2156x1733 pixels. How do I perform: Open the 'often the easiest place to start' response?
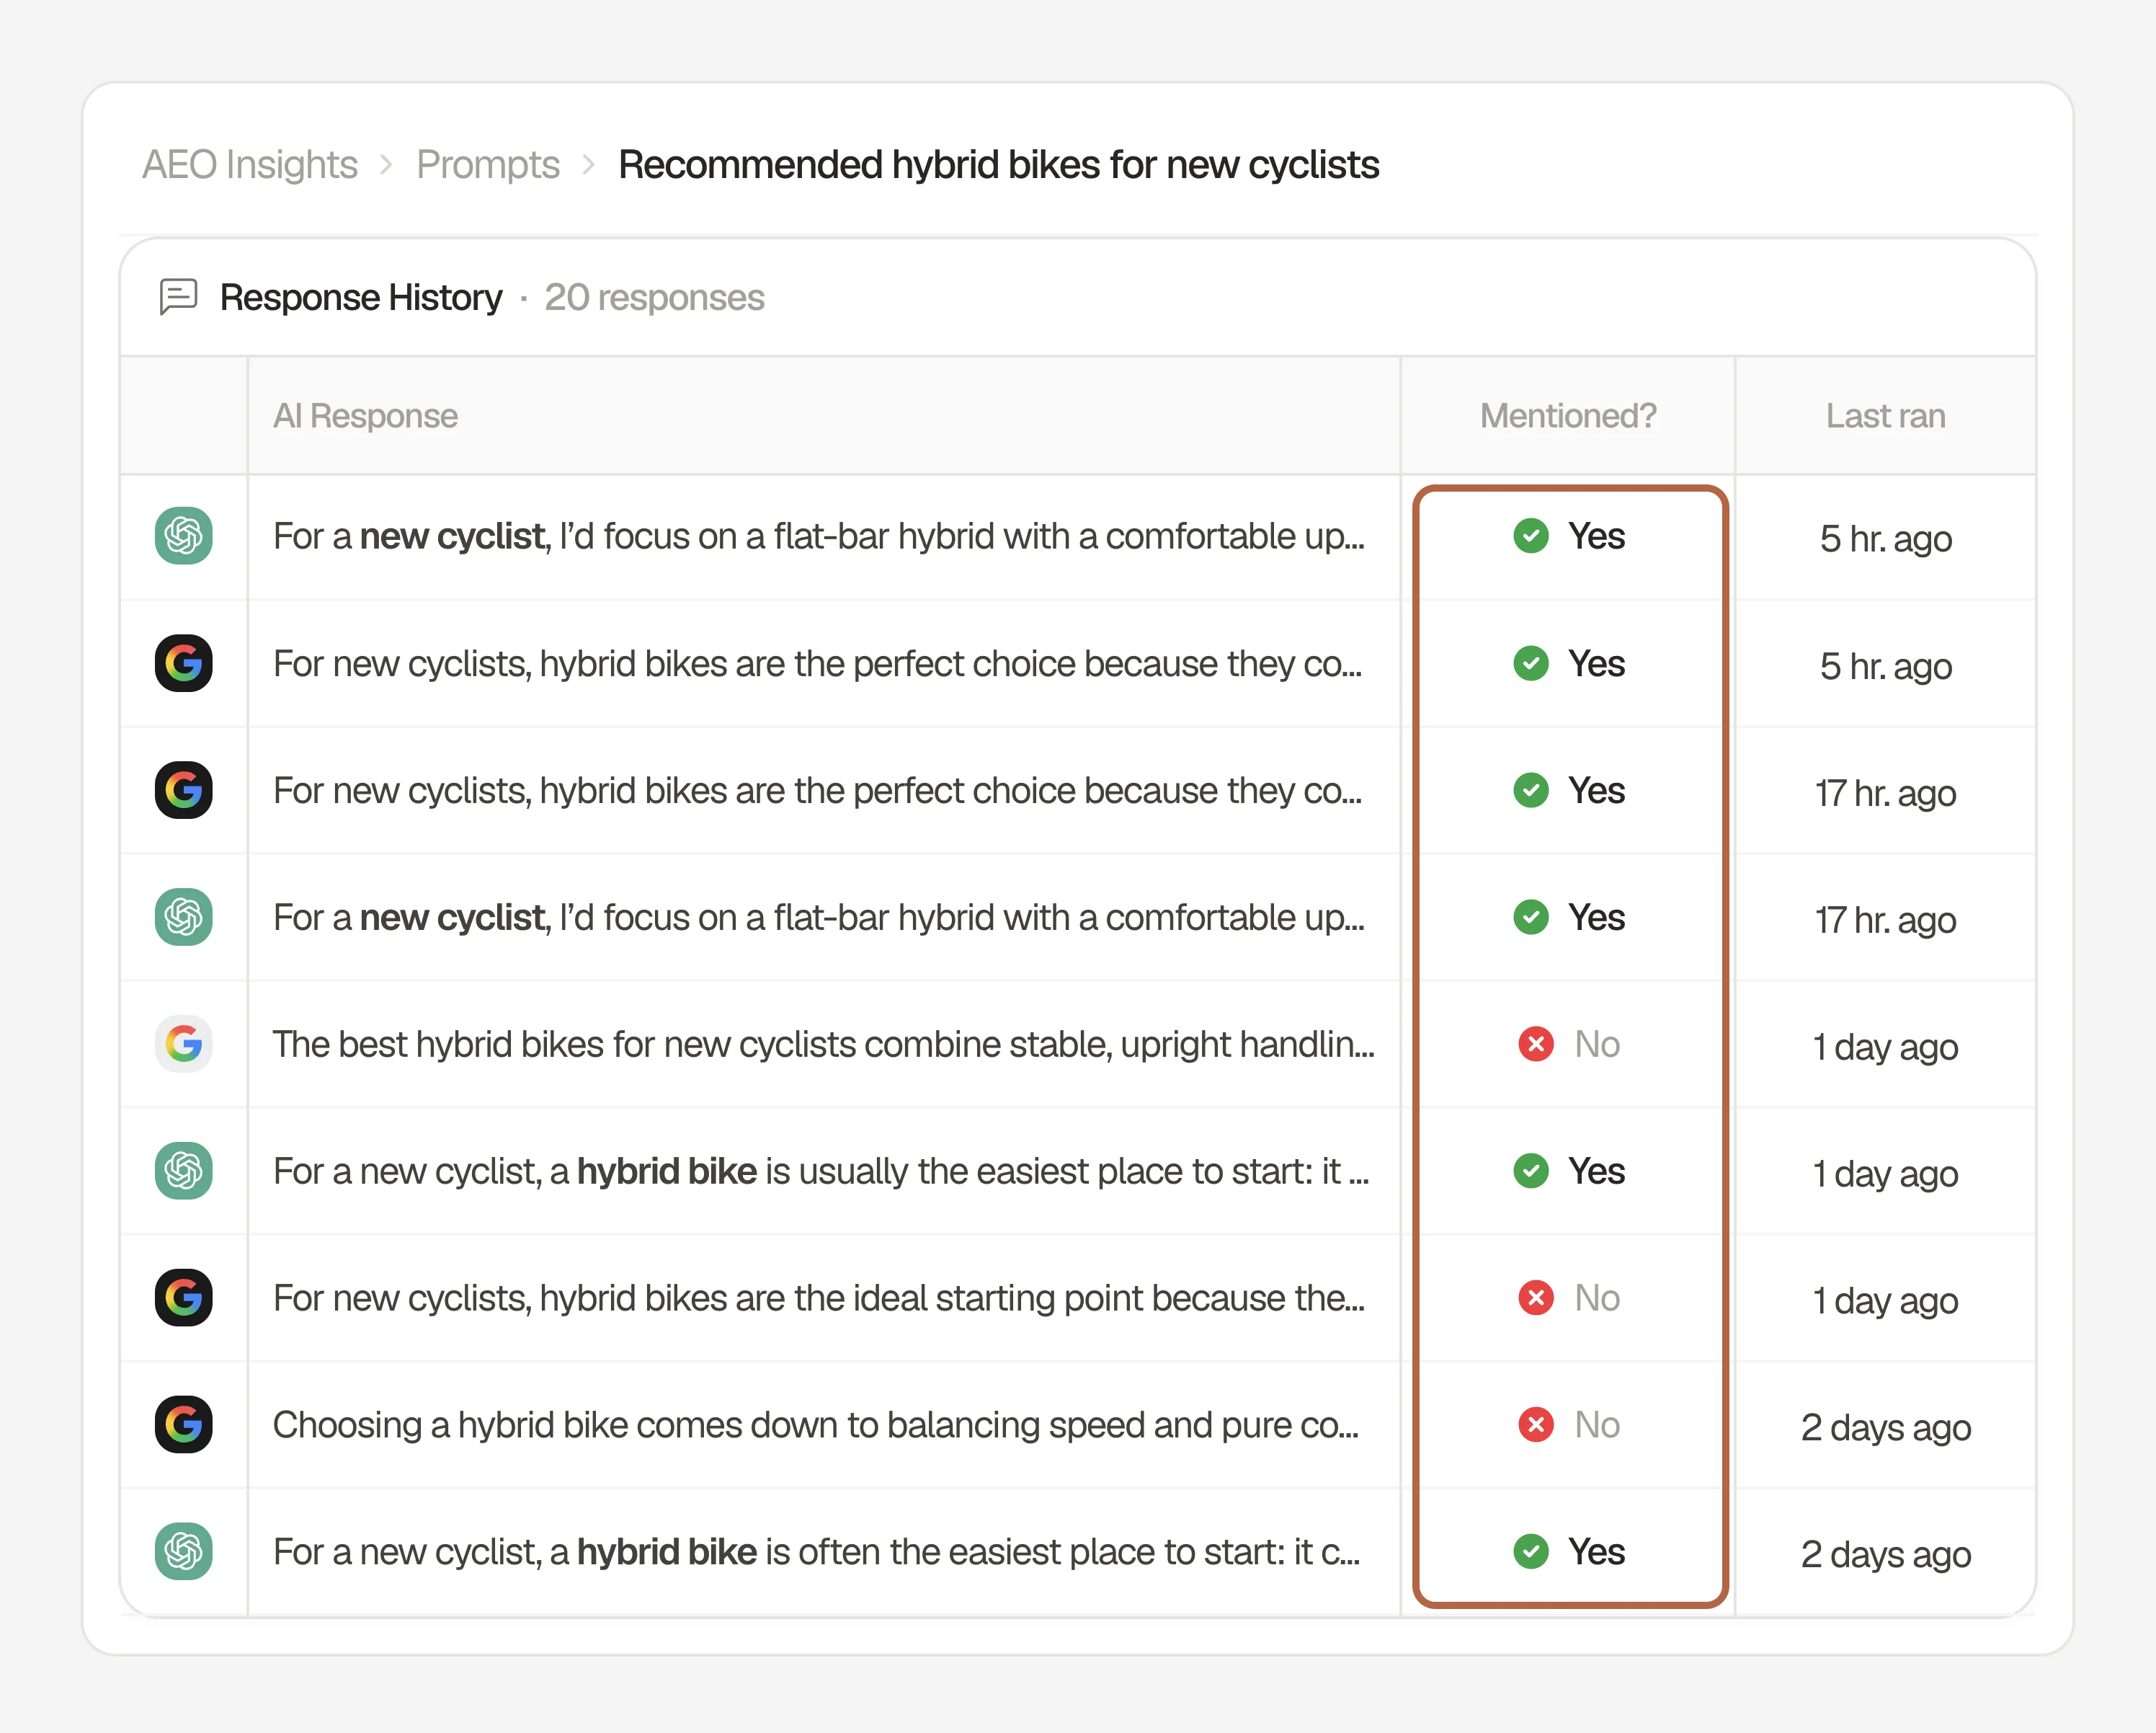pyautogui.click(x=817, y=1552)
